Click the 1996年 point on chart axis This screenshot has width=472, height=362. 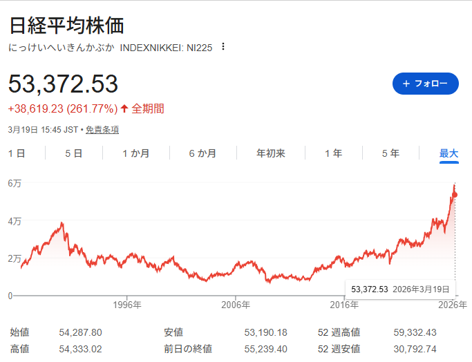127,305
